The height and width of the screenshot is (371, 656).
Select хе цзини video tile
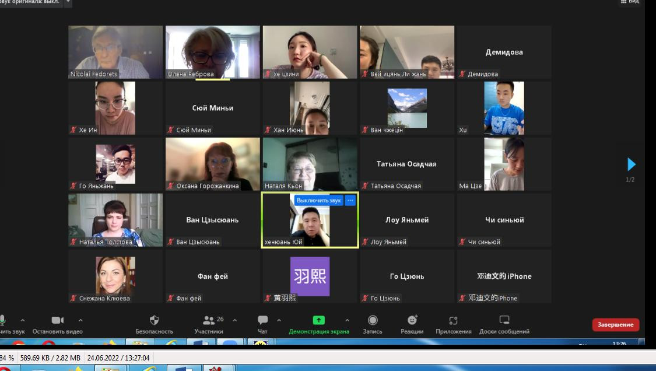pyautogui.click(x=310, y=52)
